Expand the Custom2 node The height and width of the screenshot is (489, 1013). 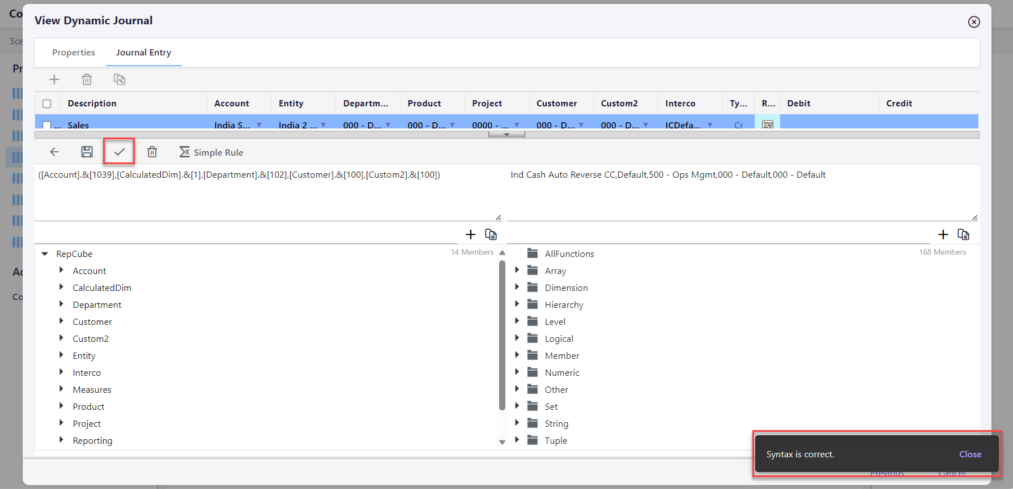[61, 338]
